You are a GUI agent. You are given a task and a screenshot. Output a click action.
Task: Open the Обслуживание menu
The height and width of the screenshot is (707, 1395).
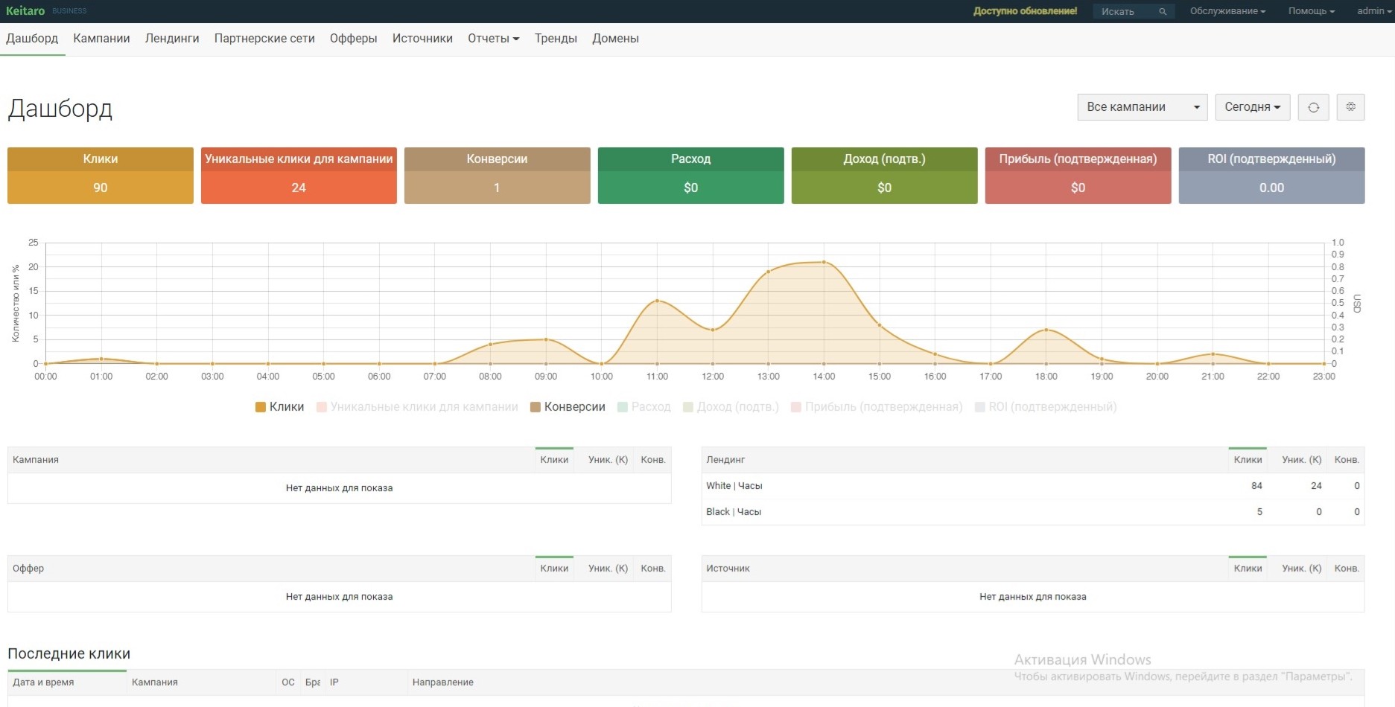[x=1227, y=11]
